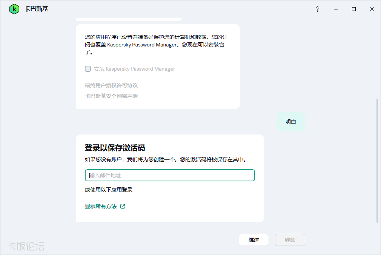Click the 继续 button
Image resolution: width=381 pixels, height=255 pixels.
290,240
